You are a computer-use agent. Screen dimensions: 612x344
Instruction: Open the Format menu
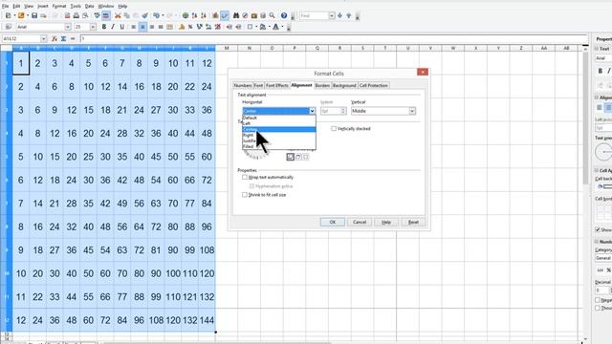[x=59, y=7]
